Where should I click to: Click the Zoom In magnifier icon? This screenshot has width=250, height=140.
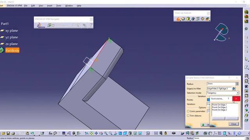click(x=106, y=133)
